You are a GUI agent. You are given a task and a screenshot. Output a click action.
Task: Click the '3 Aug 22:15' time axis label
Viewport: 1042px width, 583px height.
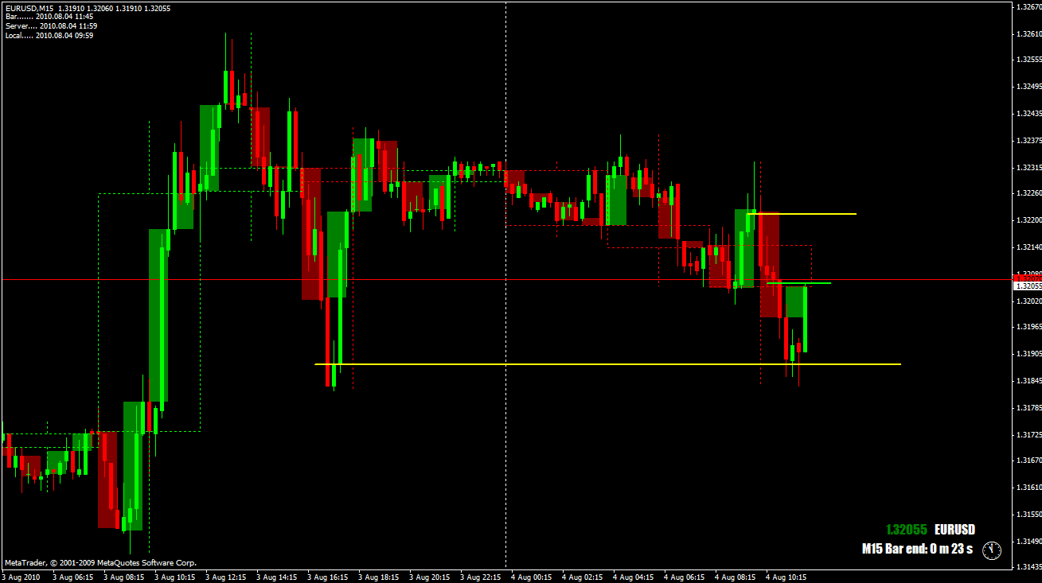[482, 577]
